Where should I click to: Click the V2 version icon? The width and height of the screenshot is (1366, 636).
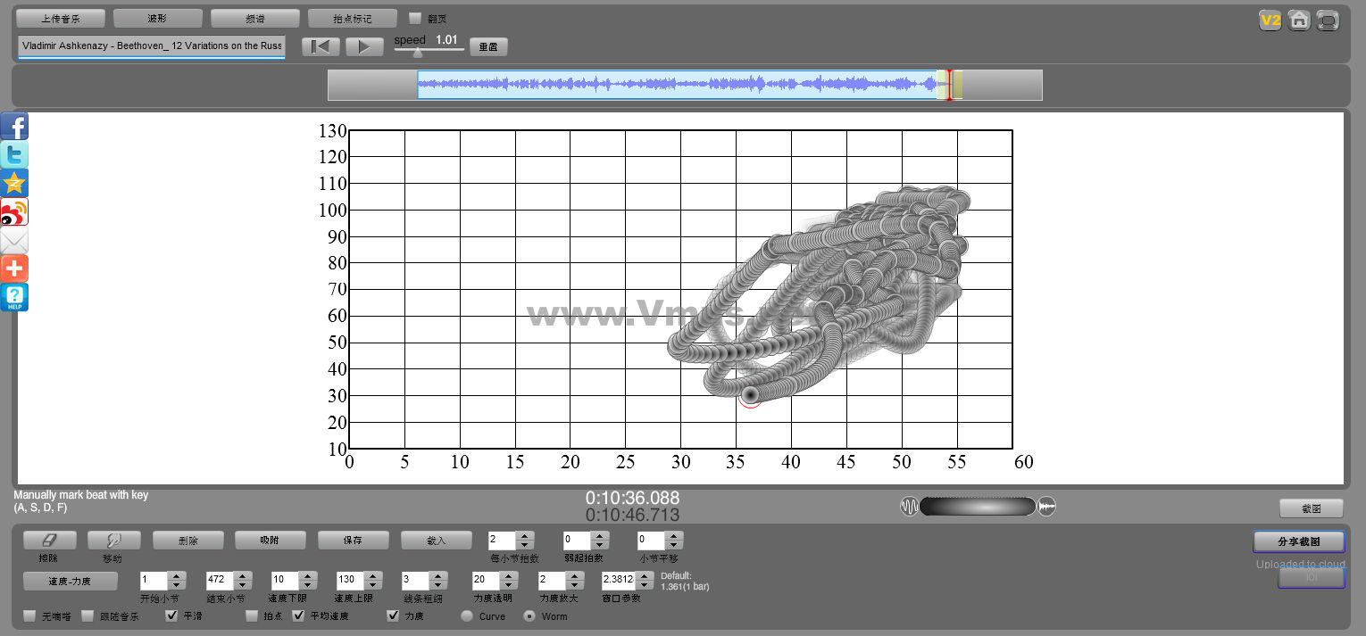(1270, 21)
